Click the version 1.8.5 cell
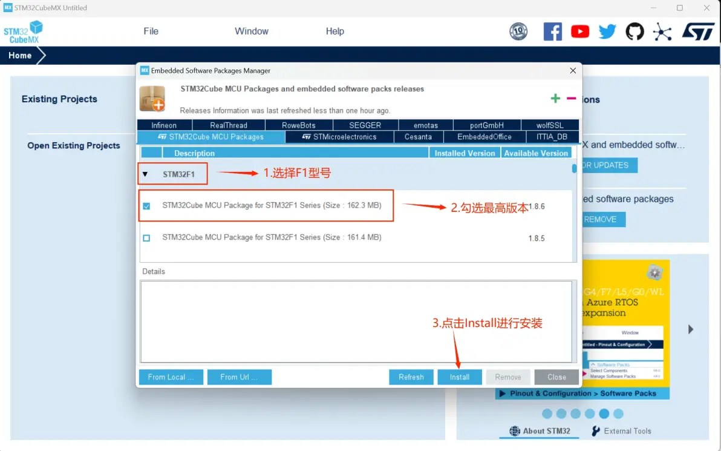The height and width of the screenshot is (451, 721). pyautogui.click(x=536, y=238)
